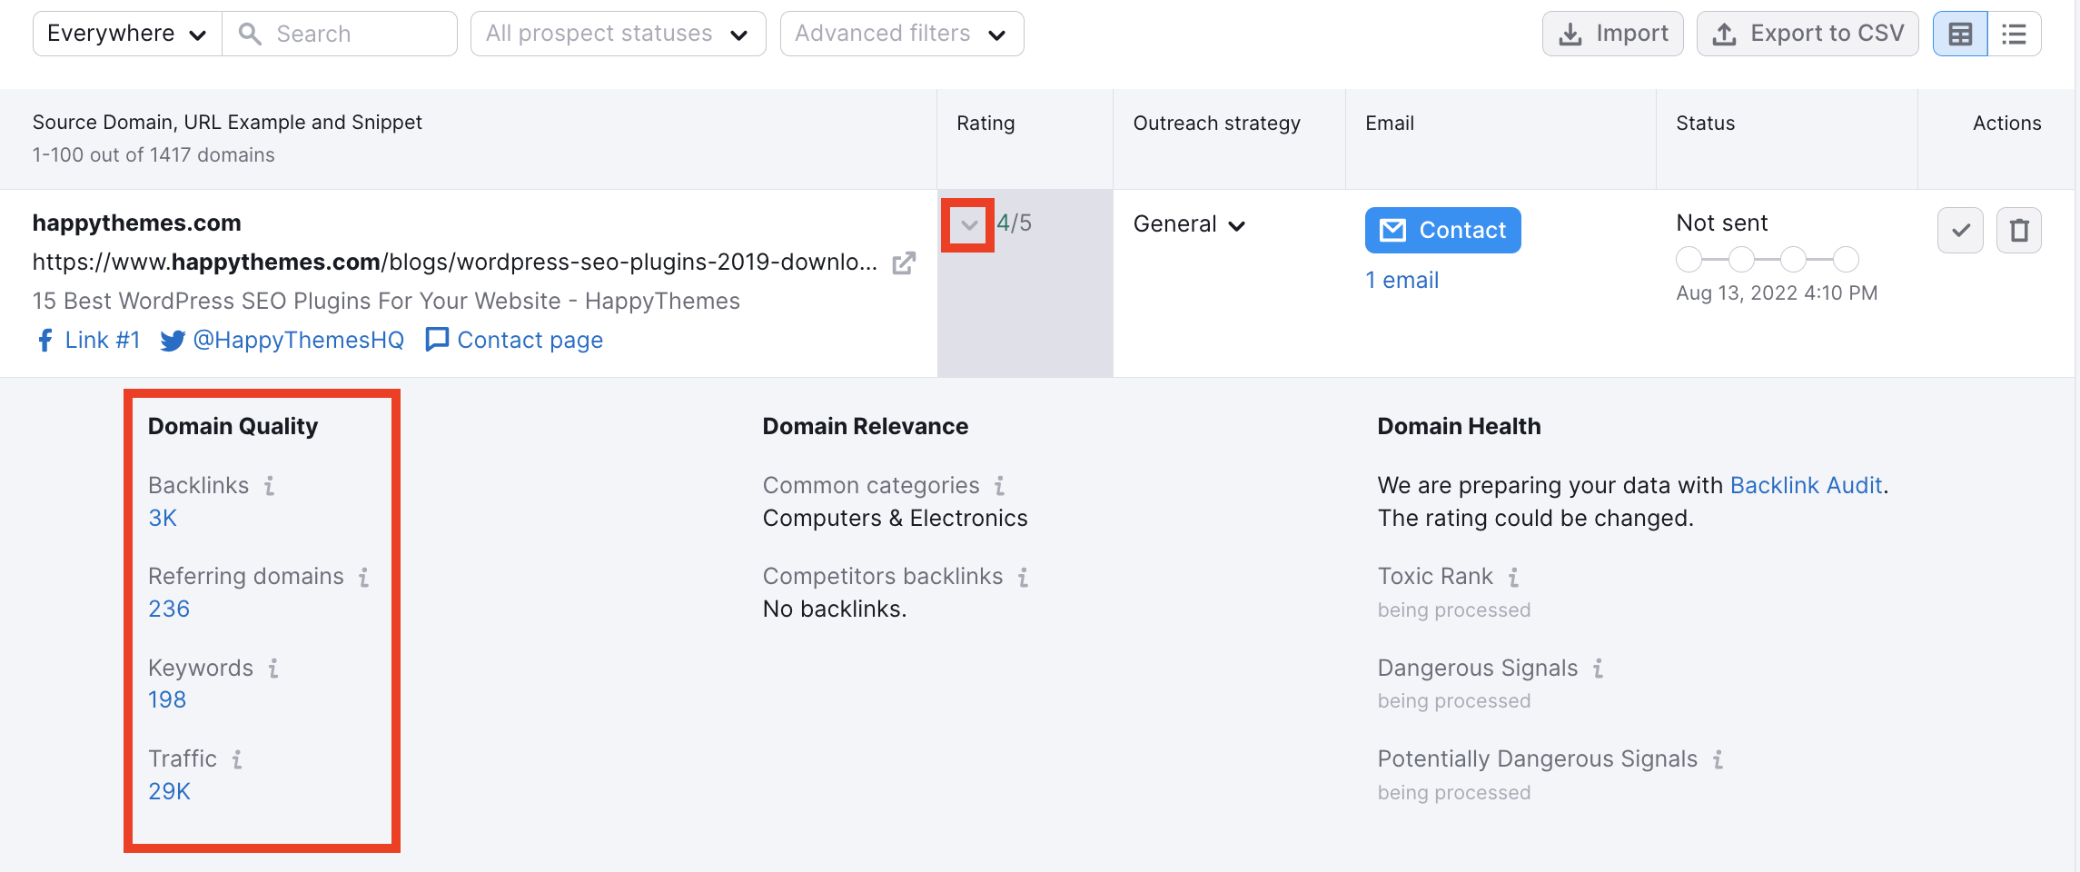Switch to list view icon

[2015, 34]
